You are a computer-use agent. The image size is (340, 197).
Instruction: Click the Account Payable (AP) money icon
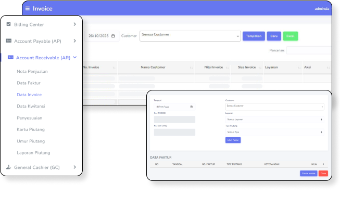pyautogui.click(x=8, y=41)
